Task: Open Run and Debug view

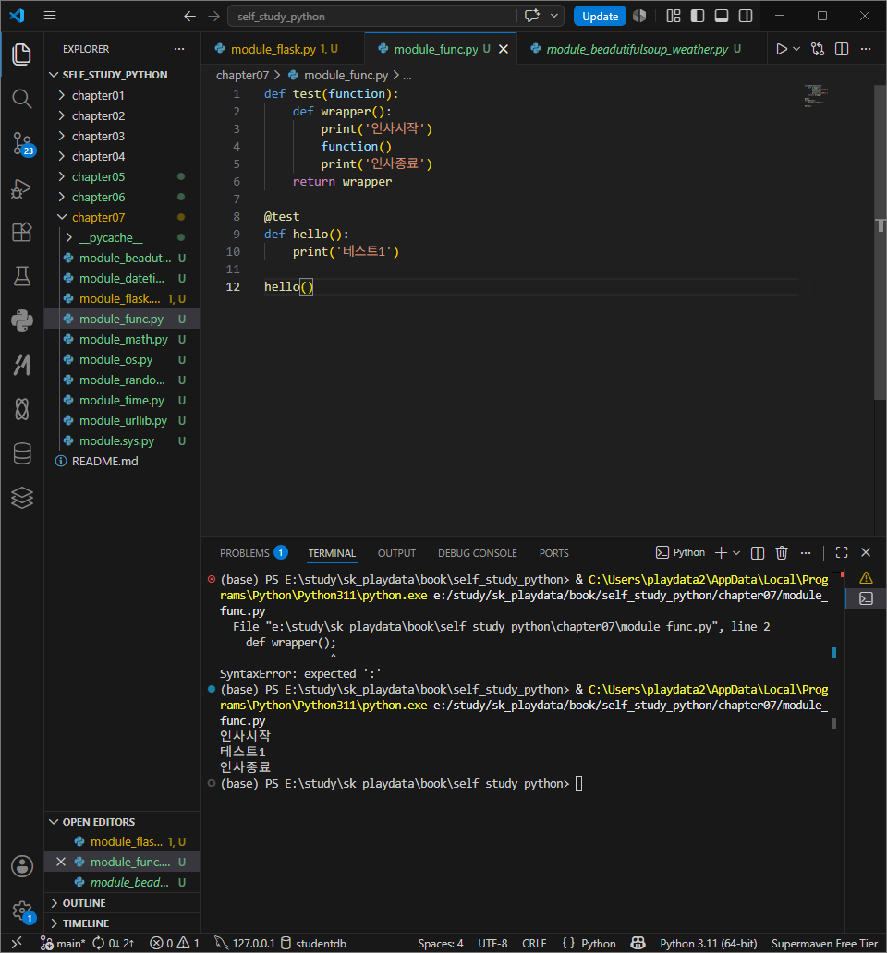Action: coord(22,188)
